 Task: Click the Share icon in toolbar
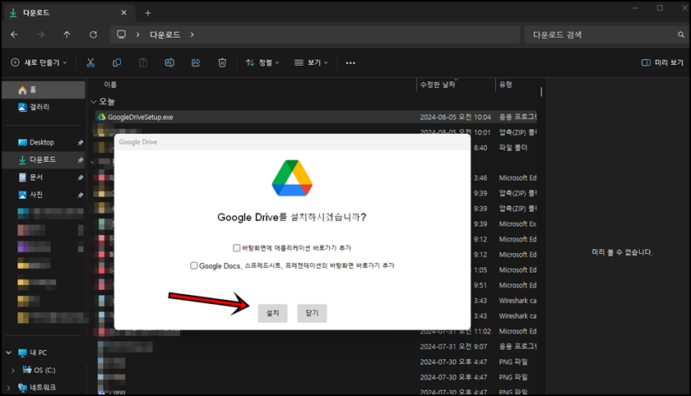tap(196, 62)
